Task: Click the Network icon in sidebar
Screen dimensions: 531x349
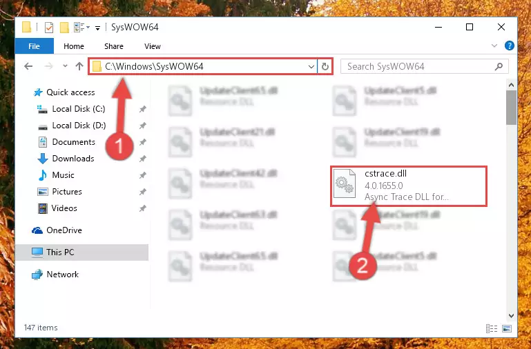Action: (37, 275)
